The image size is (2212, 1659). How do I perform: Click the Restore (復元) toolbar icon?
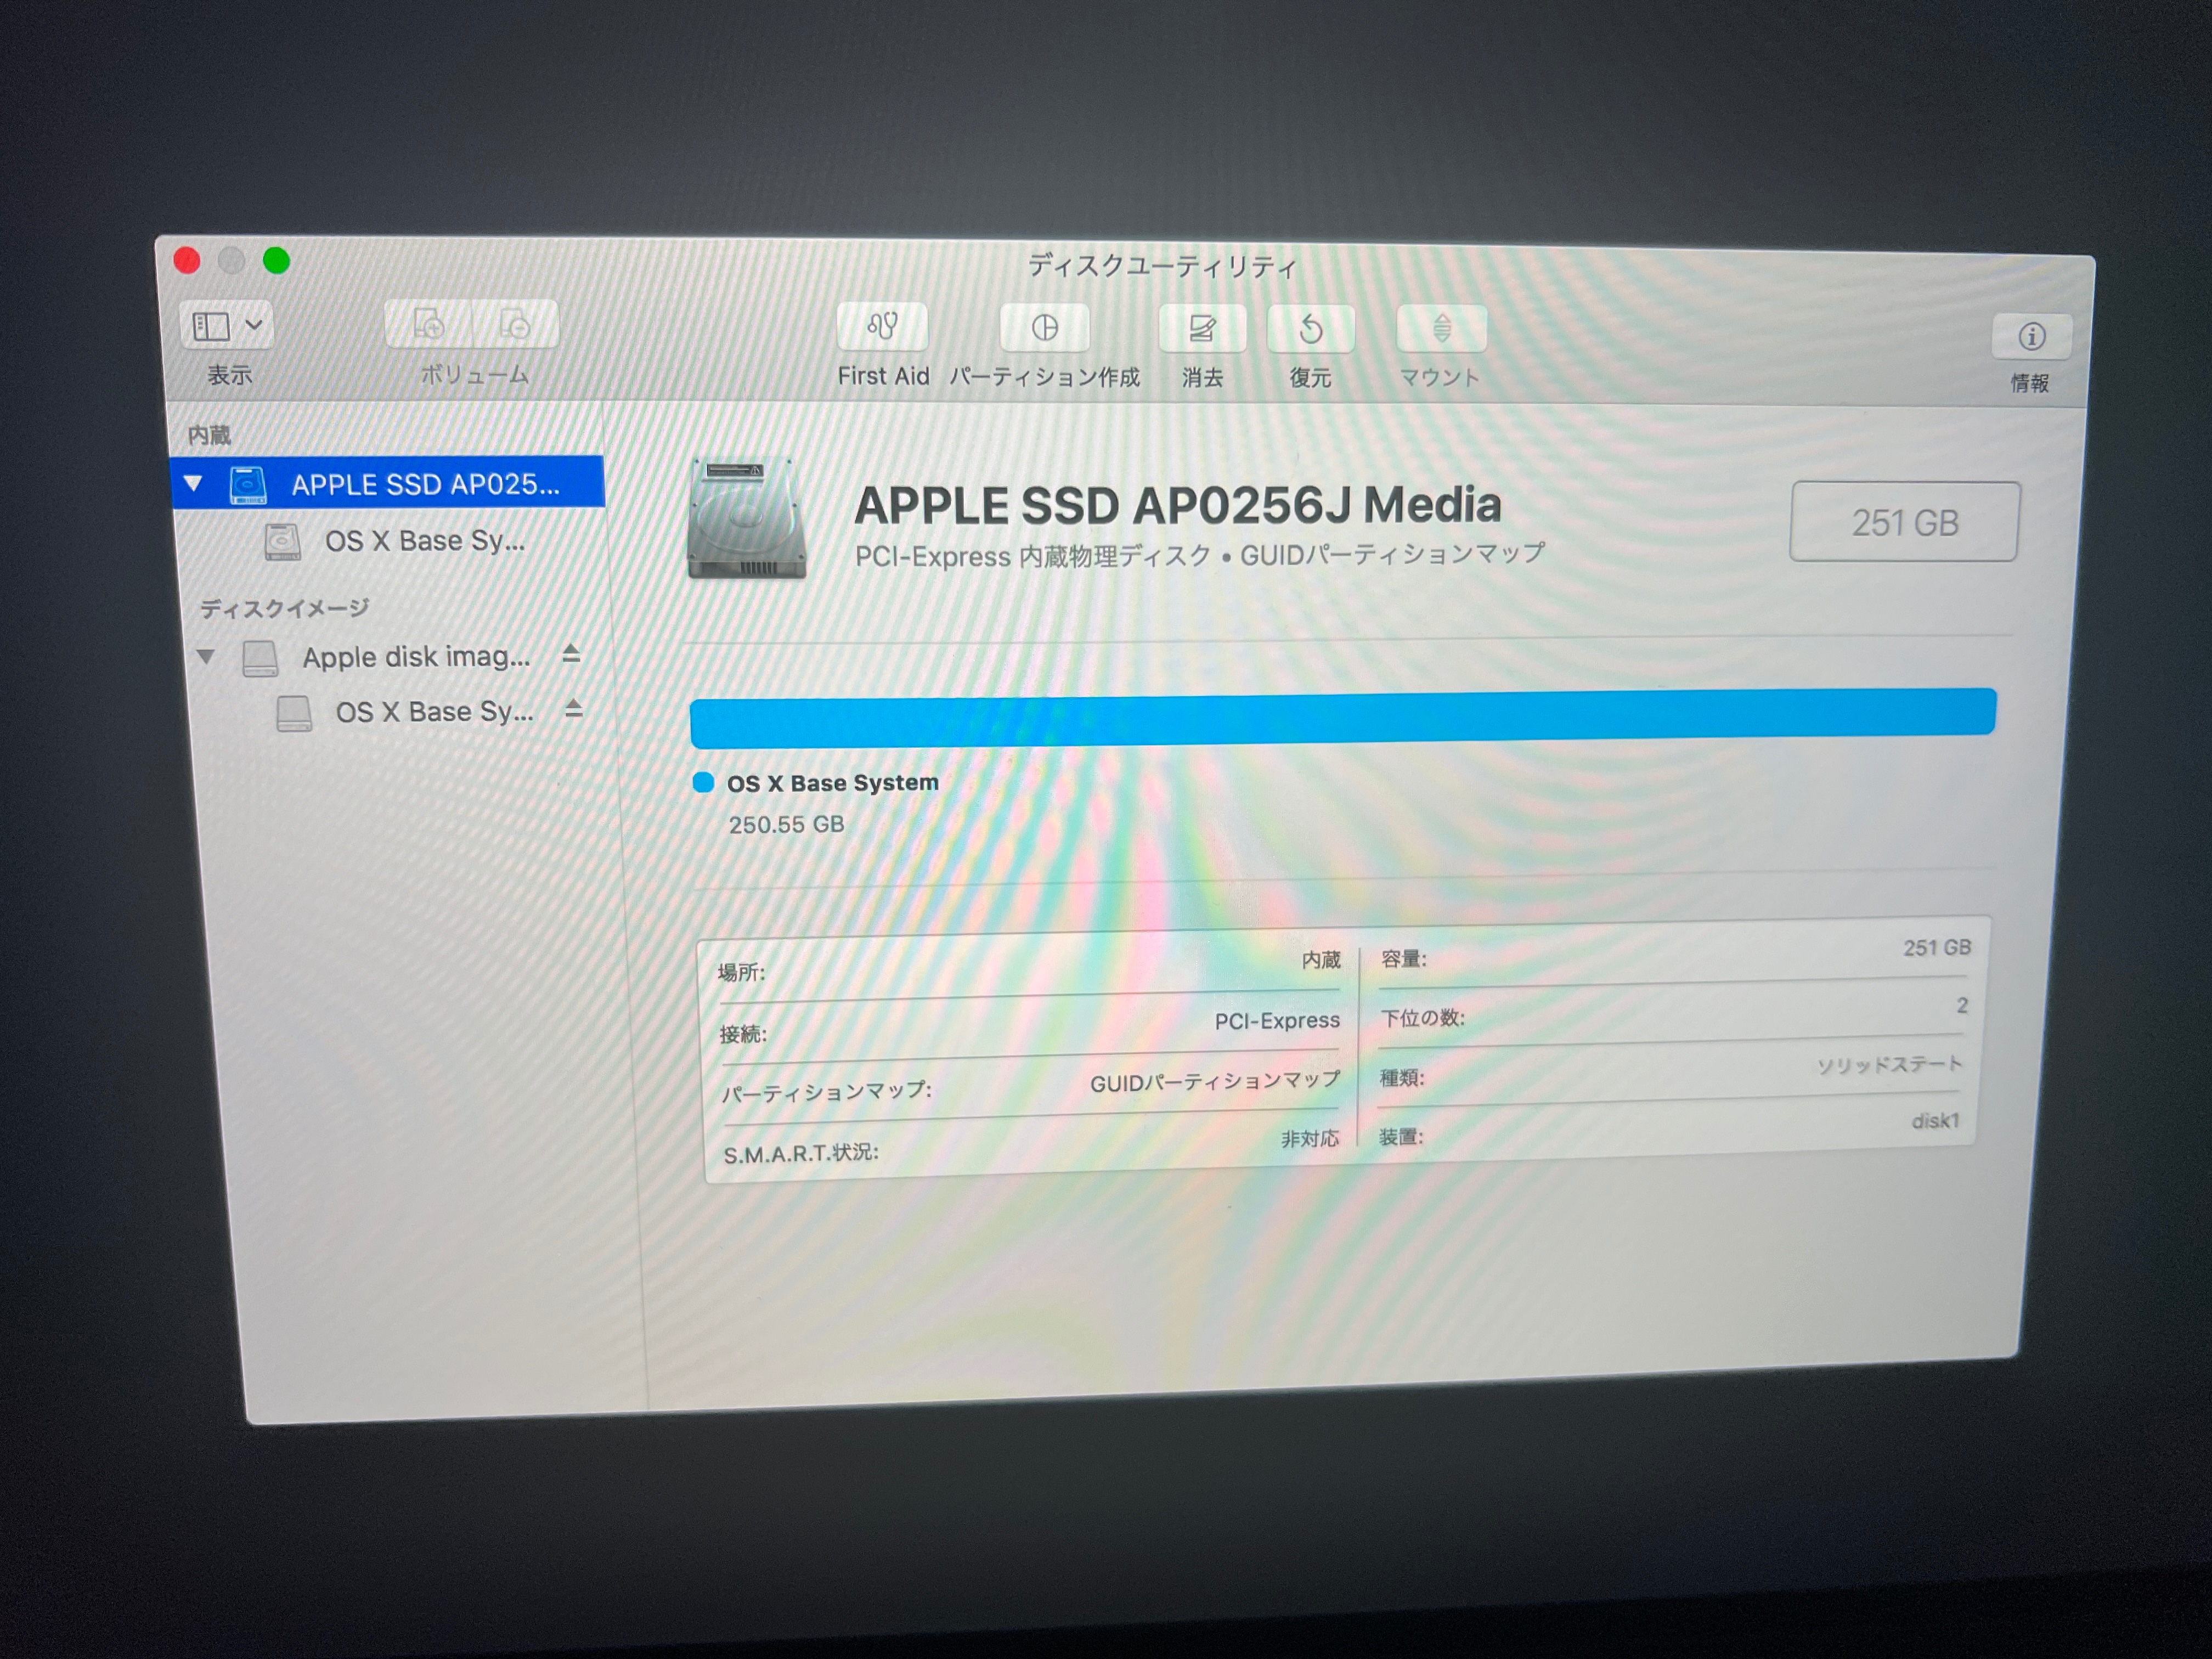pyautogui.click(x=1310, y=329)
